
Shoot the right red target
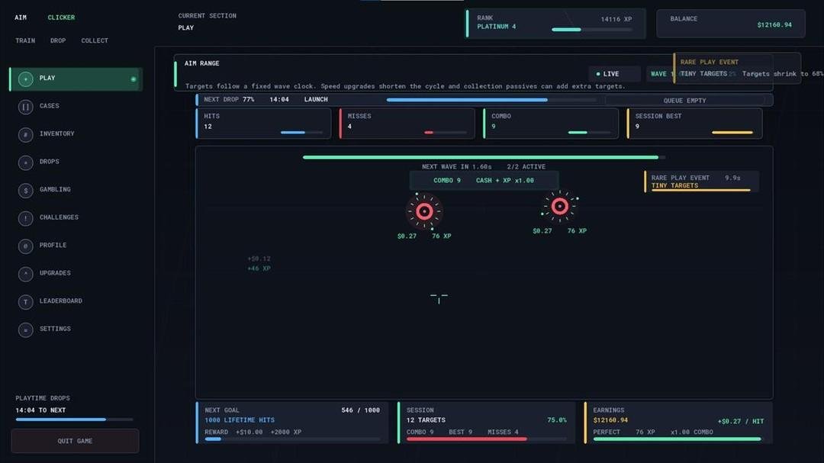[x=560, y=206]
